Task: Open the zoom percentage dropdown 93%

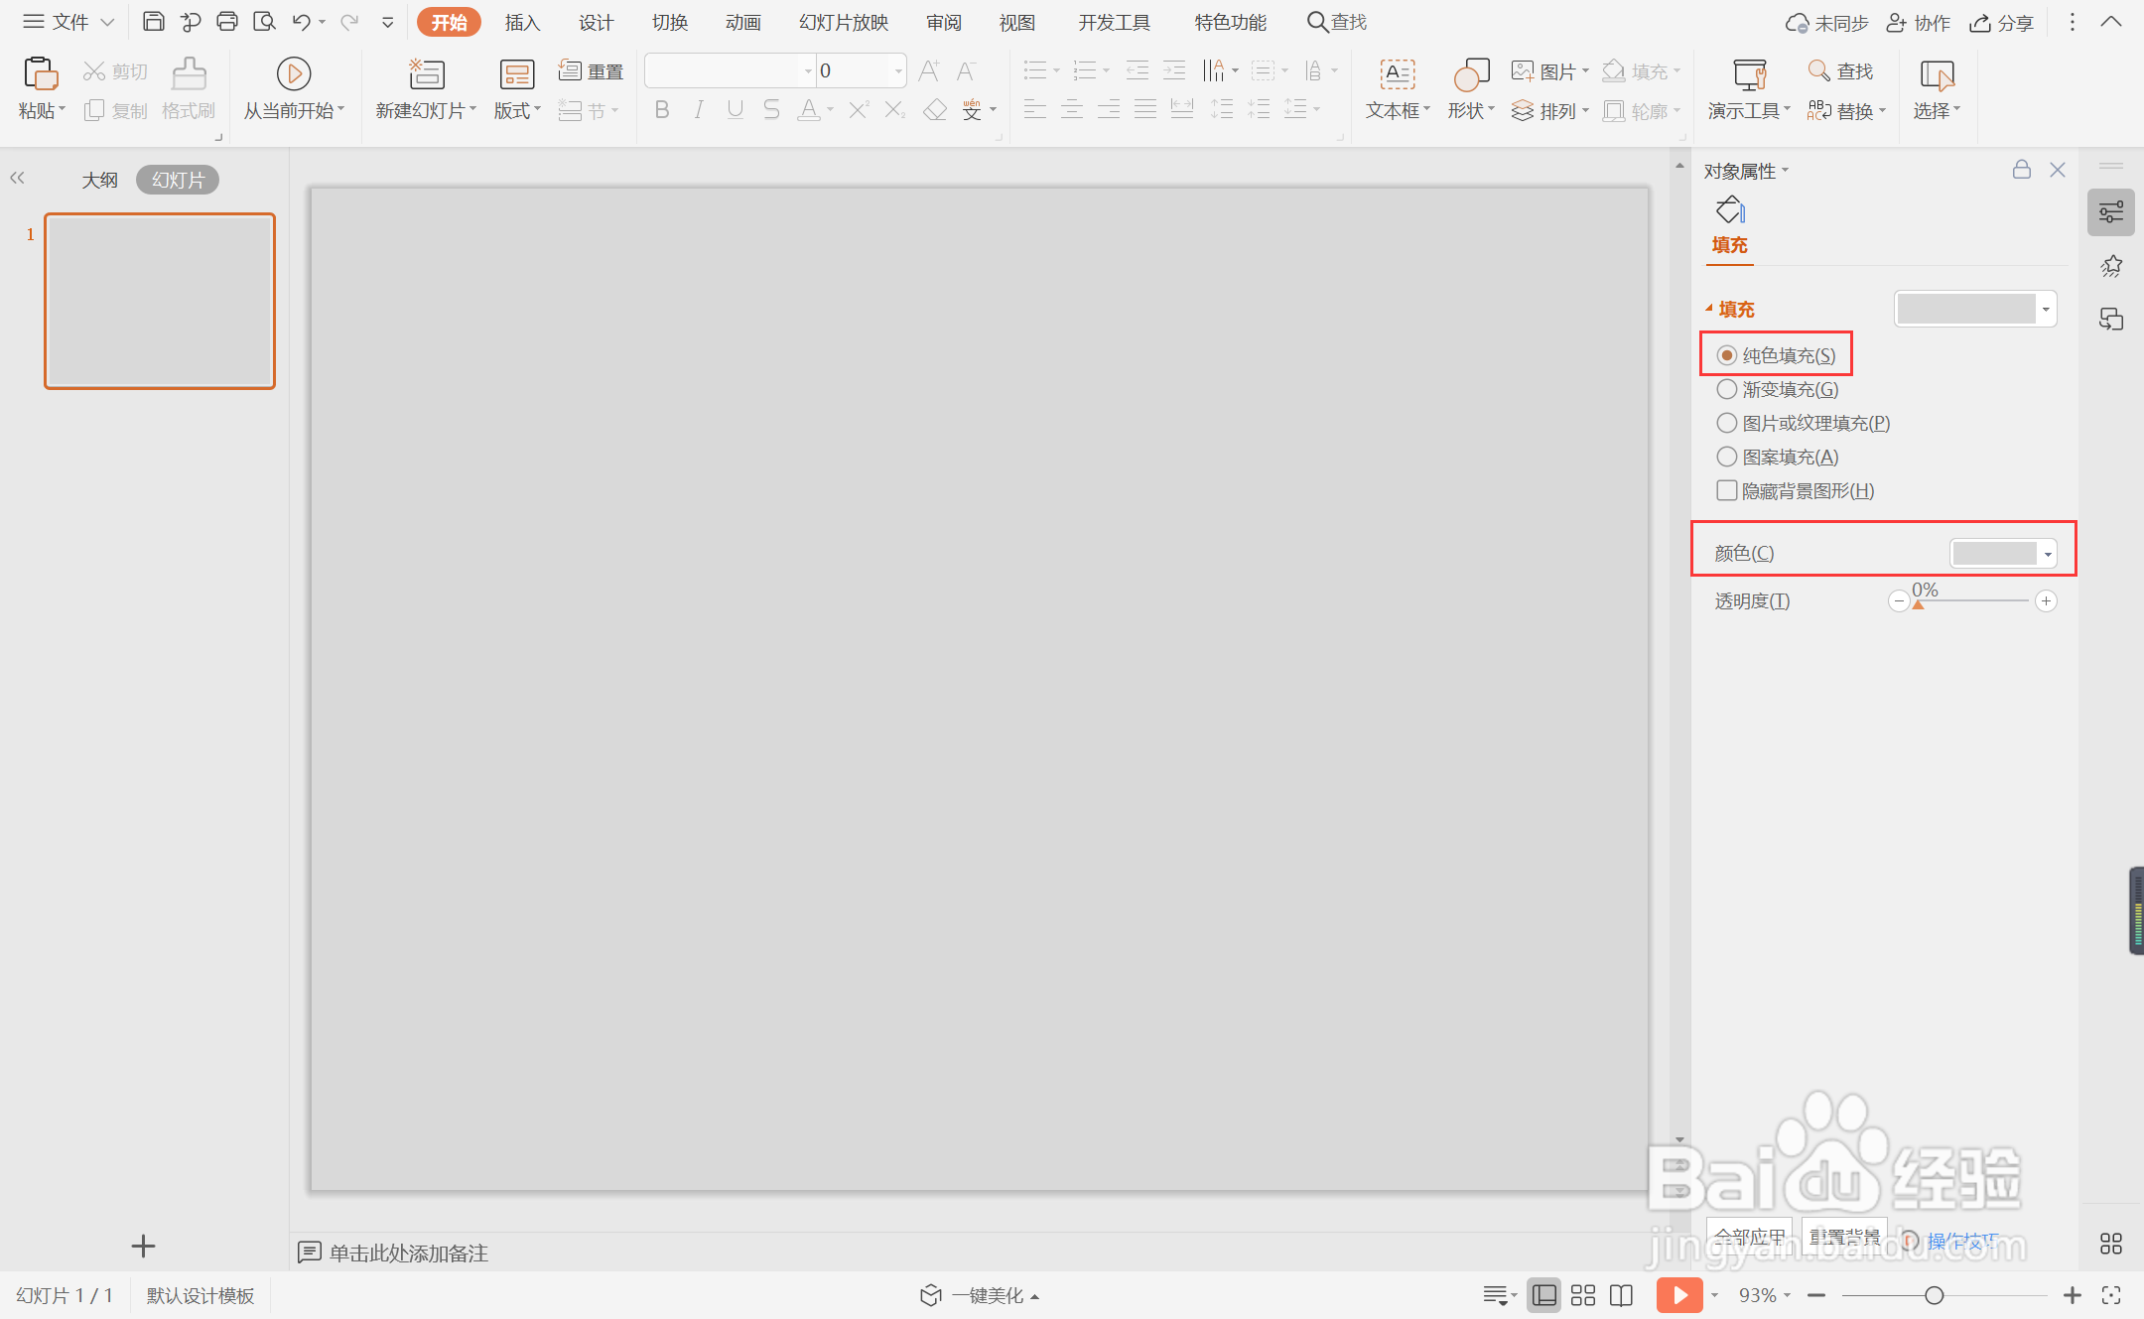Action: (x=1765, y=1295)
